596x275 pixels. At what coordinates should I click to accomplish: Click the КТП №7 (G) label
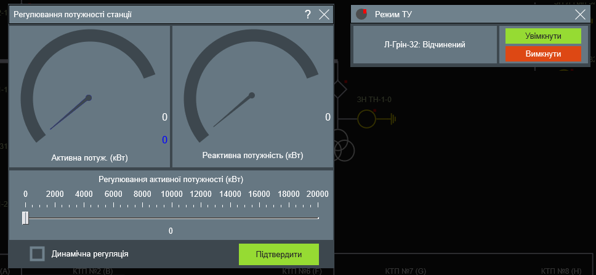[406, 271]
